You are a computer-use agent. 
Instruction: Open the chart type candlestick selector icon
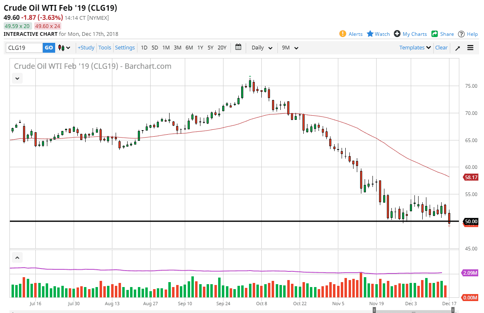60,47
